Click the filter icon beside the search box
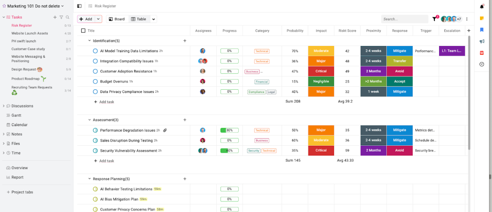Image resolution: width=492 pixels, height=212 pixels. coord(434,19)
